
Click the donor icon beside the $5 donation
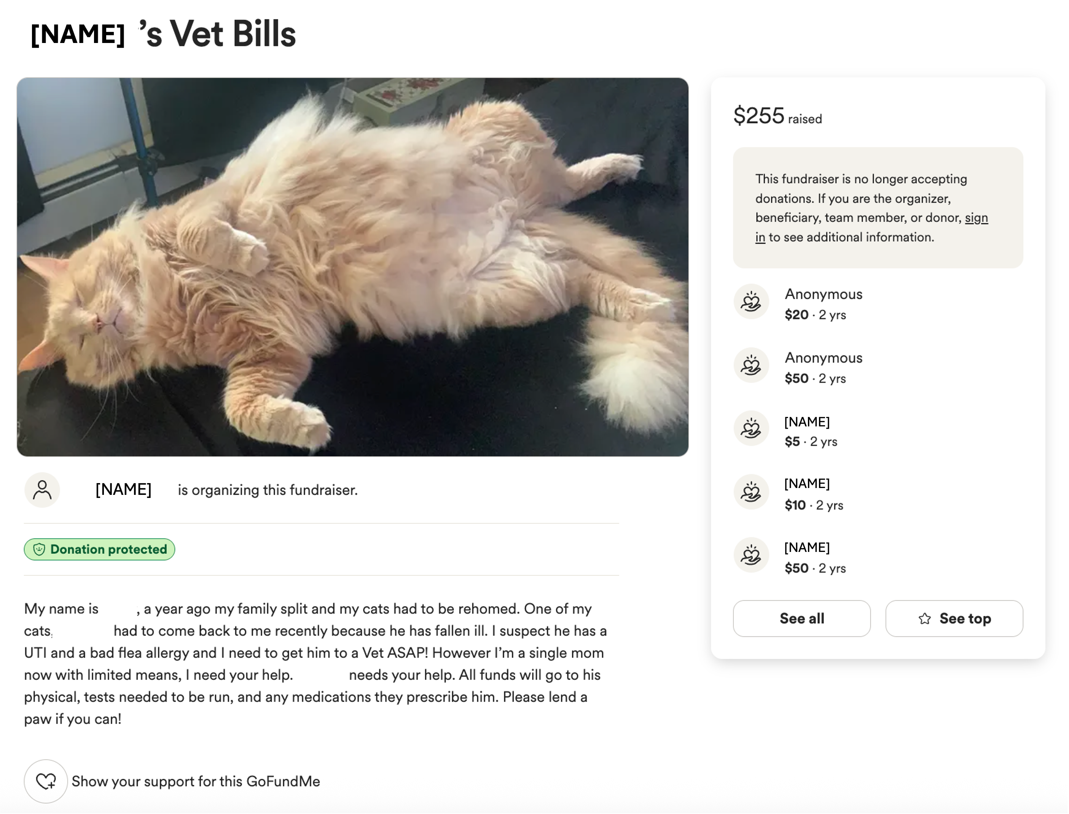point(751,429)
